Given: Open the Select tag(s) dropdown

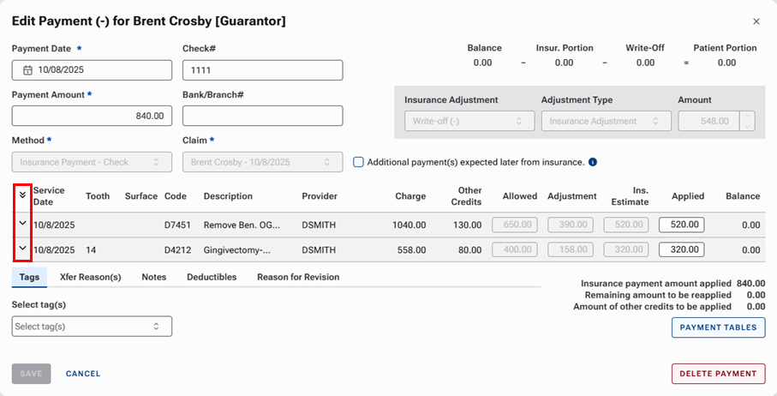Looking at the screenshot, I should [92, 327].
